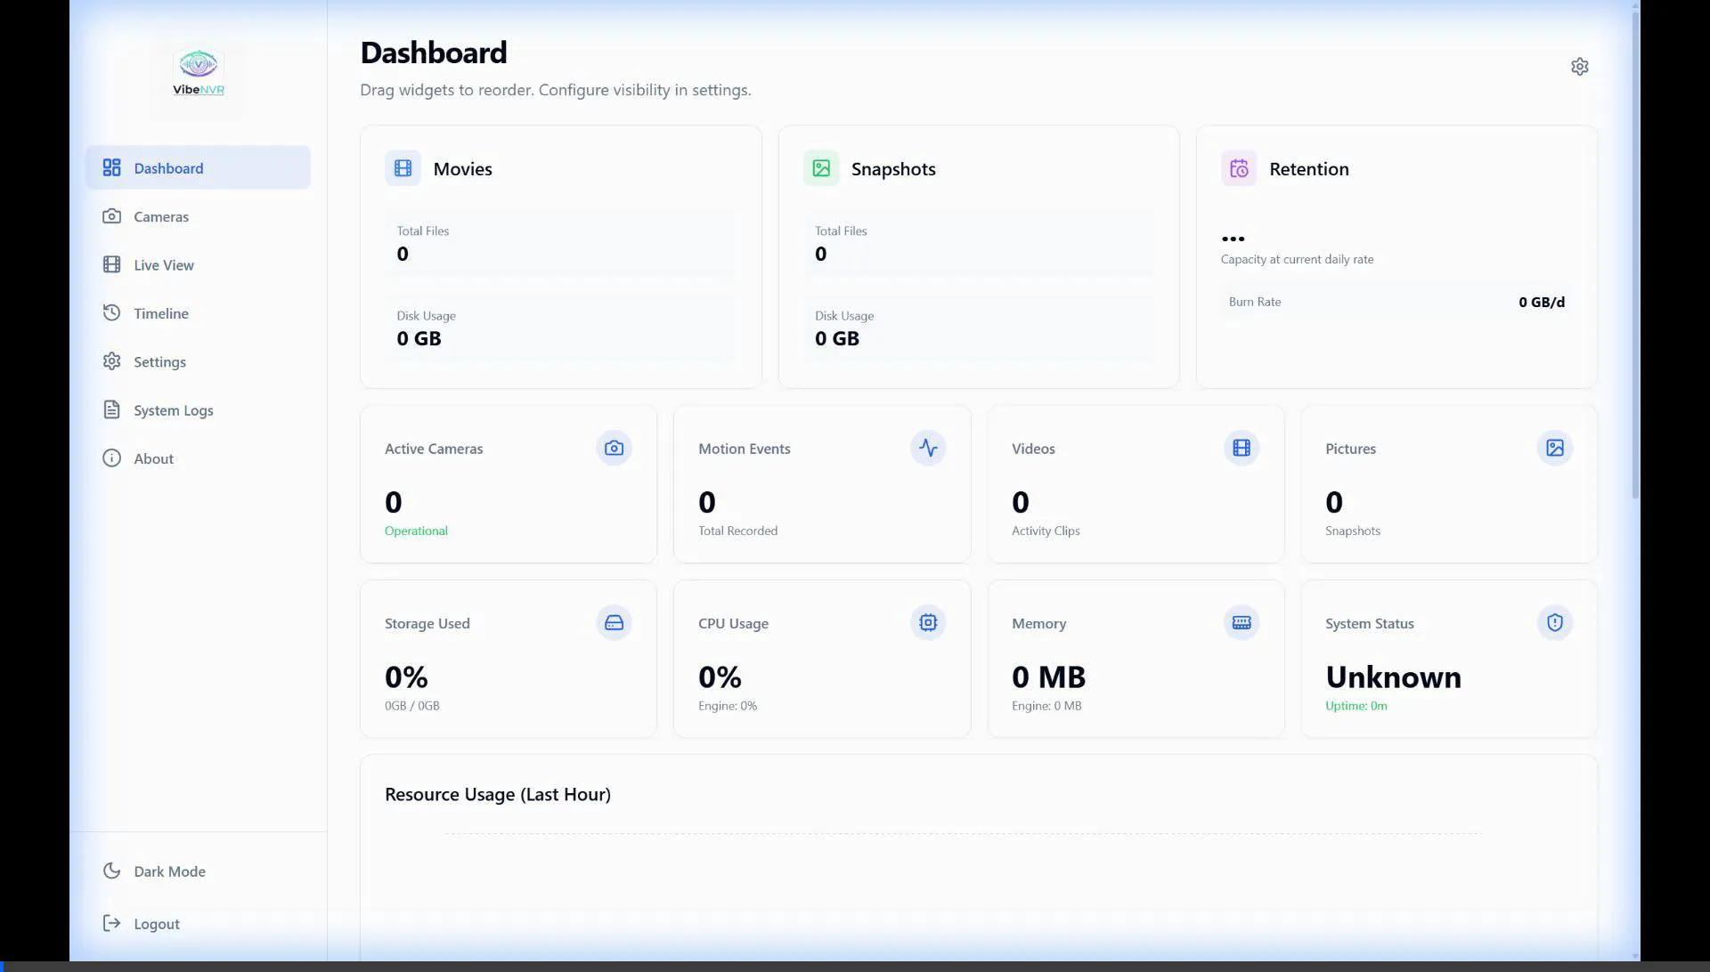The width and height of the screenshot is (1710, 972).
Task: Click the VibeNVR logo
Action: pyautogui.click(x=198, y=73)
